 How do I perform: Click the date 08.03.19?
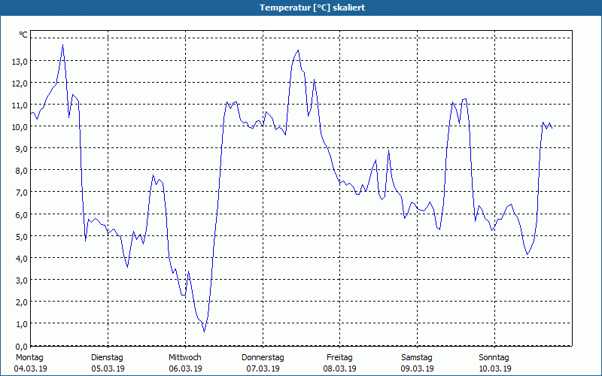(x=340, y=368)
